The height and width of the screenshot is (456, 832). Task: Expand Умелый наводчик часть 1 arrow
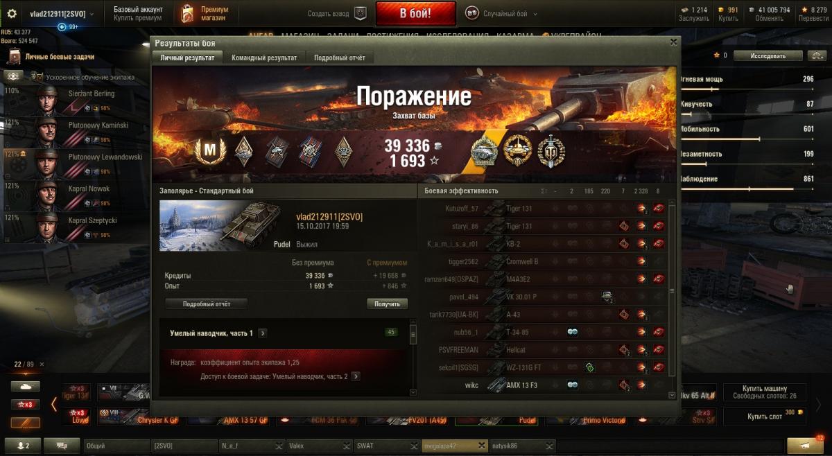click(x=262, y=333)
